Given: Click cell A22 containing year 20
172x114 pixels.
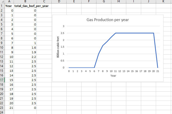Looking at the screenshot, I should coord(9,103).
